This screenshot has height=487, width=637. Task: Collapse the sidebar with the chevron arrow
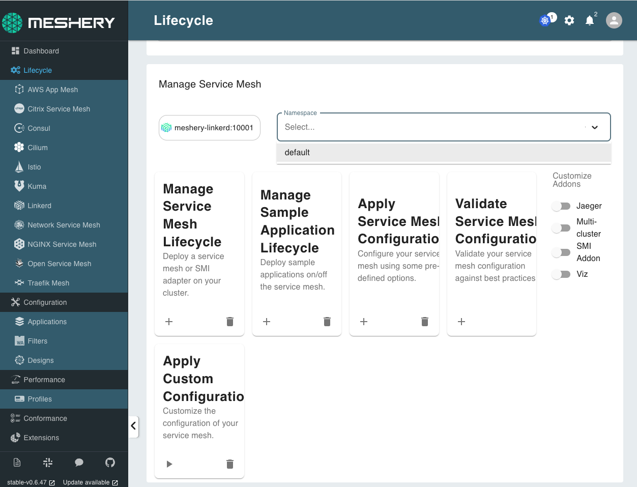134,427
